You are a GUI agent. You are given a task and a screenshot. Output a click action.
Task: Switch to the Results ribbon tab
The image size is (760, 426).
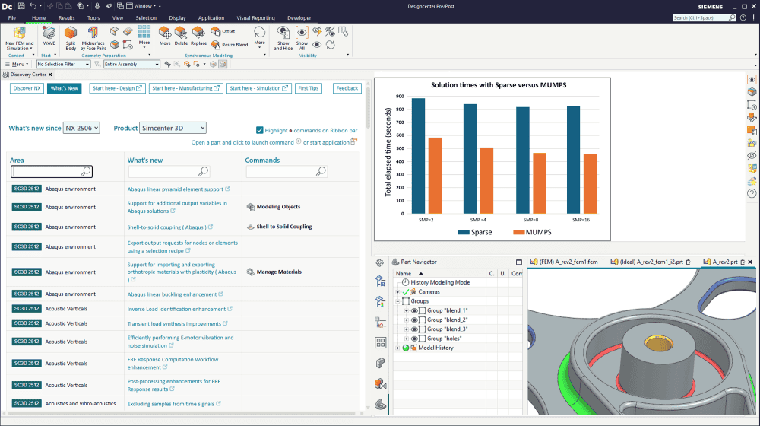coord(66,17)
